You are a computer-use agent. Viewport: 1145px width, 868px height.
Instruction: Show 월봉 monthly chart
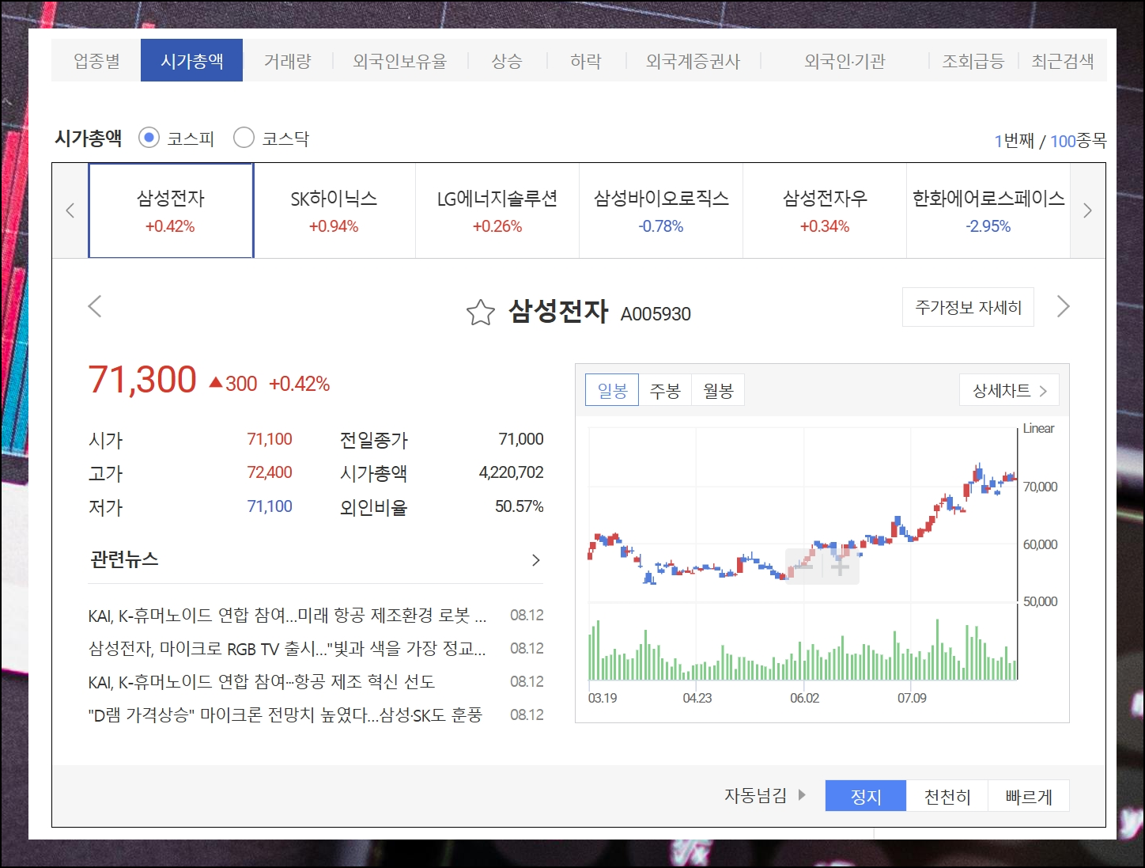point(718,390)
